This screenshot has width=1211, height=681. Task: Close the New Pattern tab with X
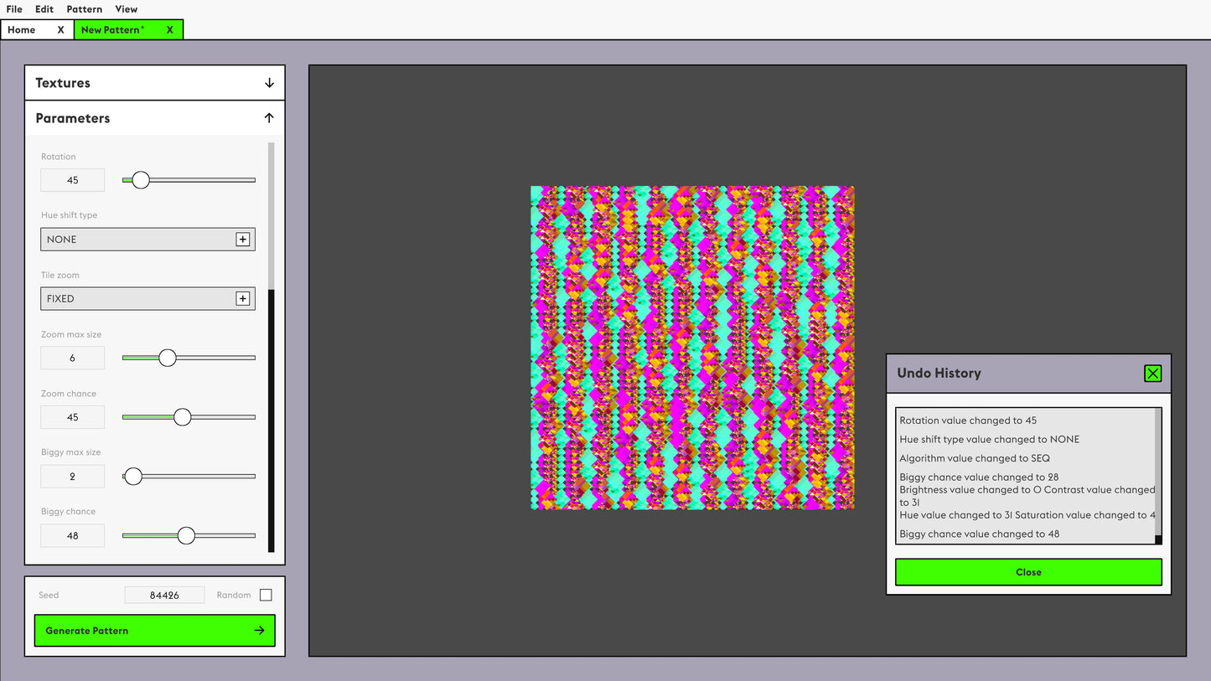(169, 30)
